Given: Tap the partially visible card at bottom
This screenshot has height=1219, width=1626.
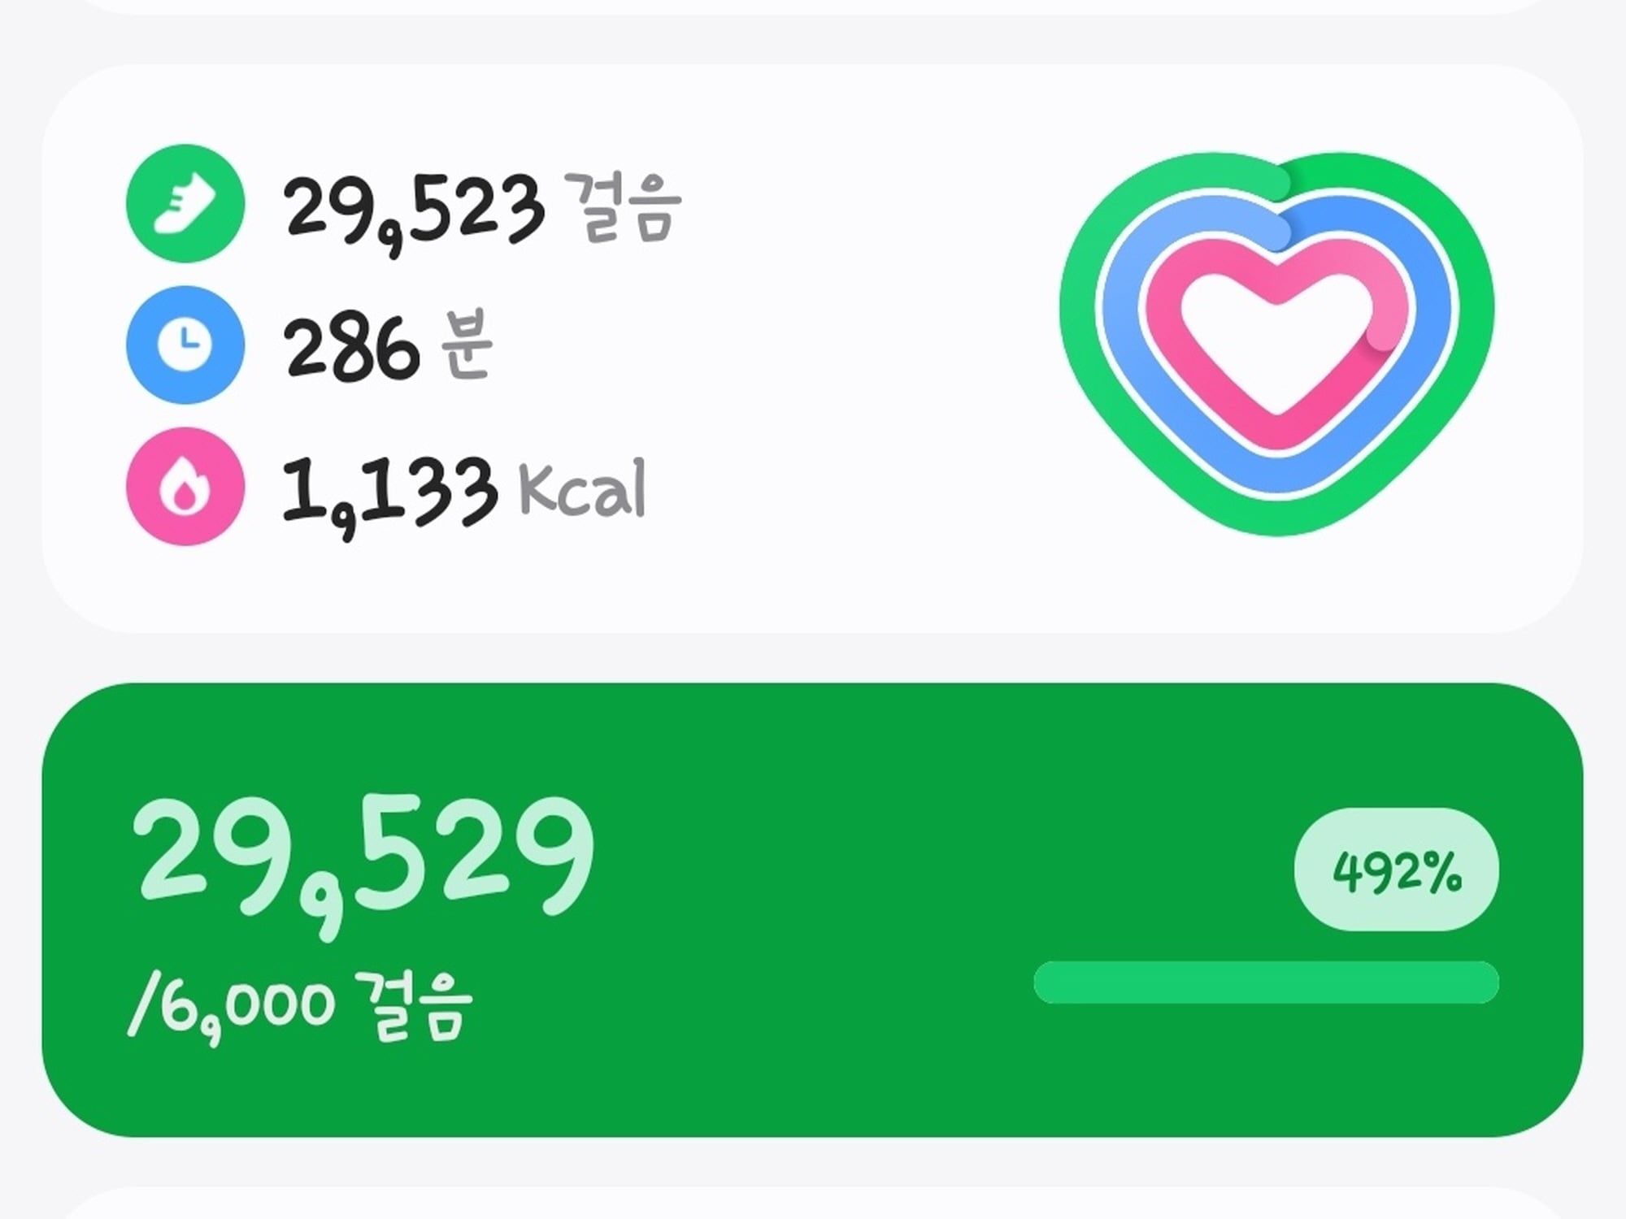Looking at the screenshot, I should (812, 1203).
